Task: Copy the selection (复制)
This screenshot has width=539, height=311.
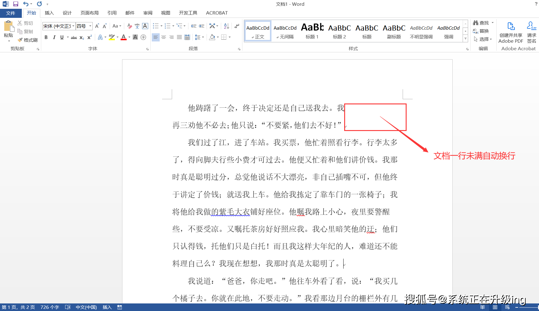Action: point(25,31)
